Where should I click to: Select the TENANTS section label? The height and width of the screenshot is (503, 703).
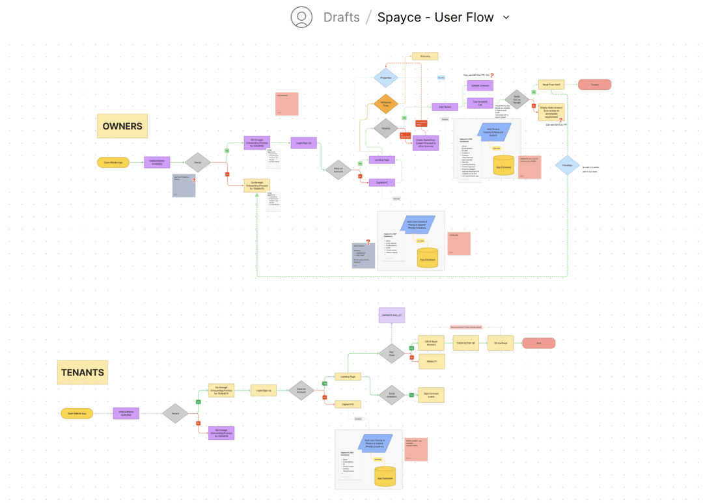(x=83, y=373)
